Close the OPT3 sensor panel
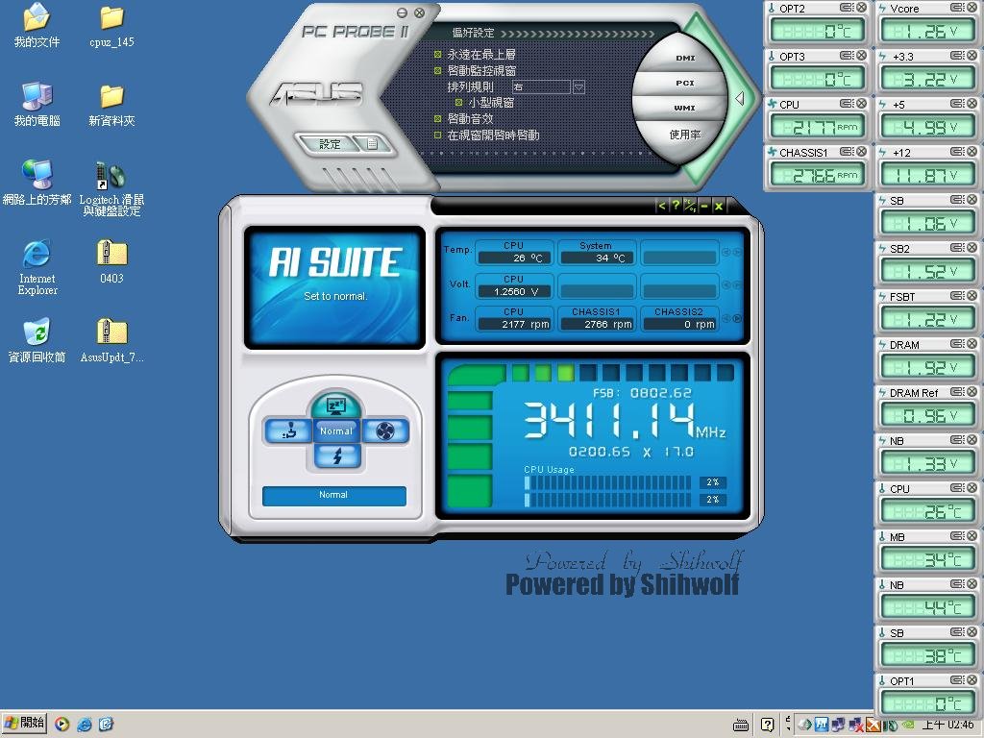Image resolution: width=984 pixels, height=738 pixels. pos(862,55)
